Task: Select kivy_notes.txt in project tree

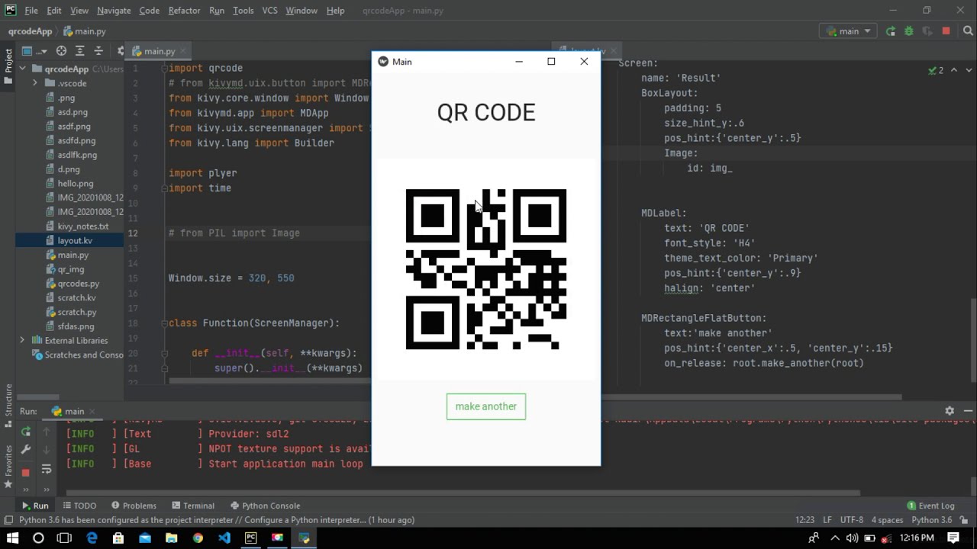Action: point(82,226)
